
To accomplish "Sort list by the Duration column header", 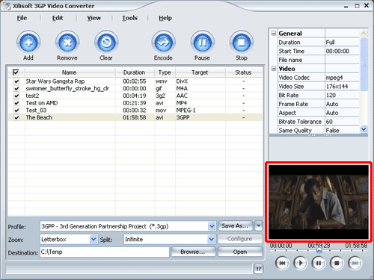I will click(135, 72).
